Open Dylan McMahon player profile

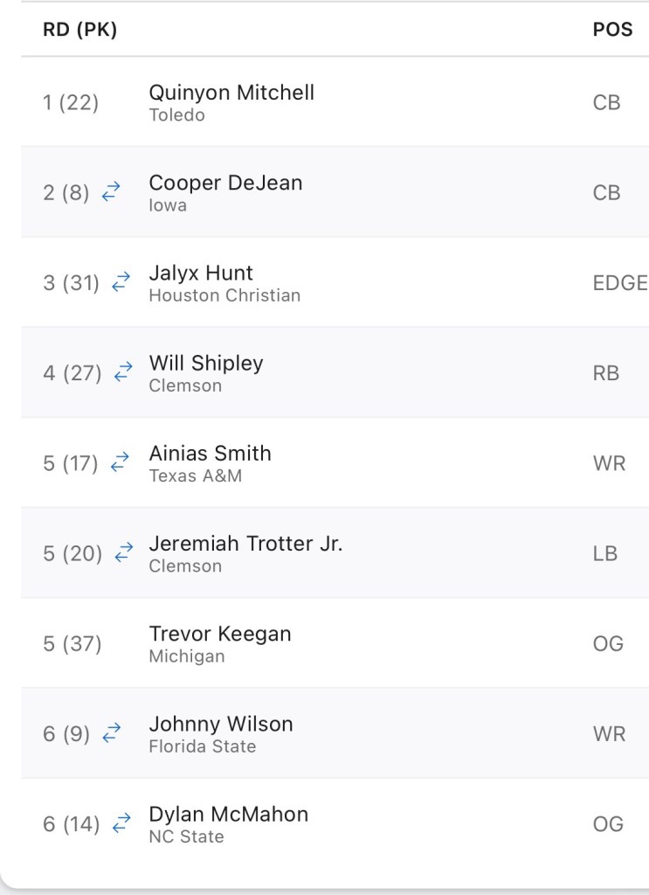(229, 814)
